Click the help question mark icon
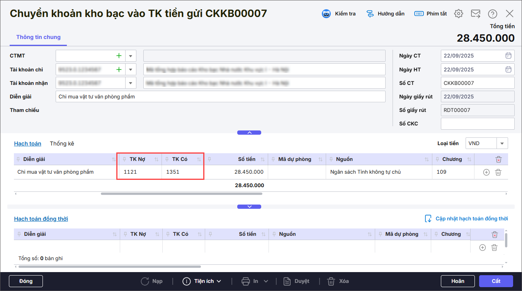The width and height of the screenshot is (522, 291). [492, 14]
